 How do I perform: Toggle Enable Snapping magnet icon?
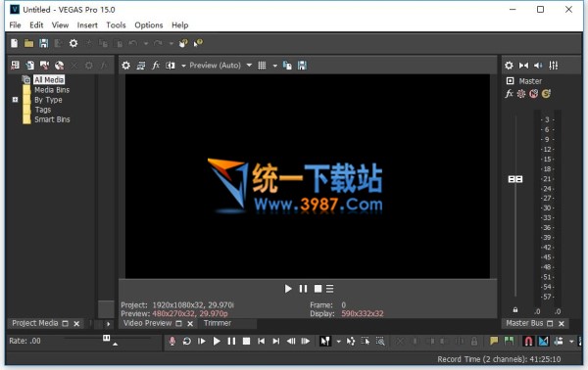(x=528, y=342)
